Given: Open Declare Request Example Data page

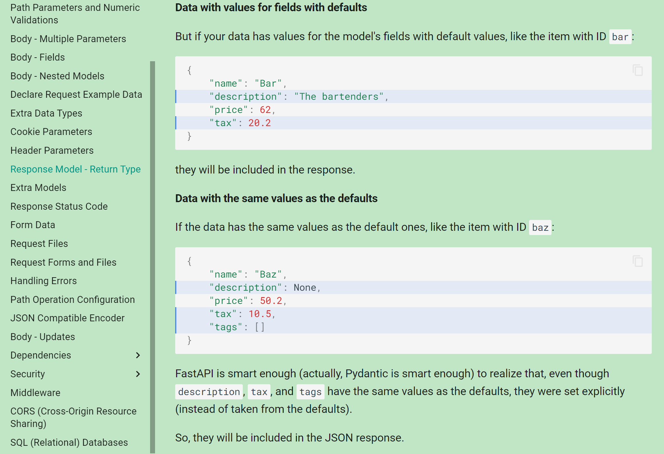Looking at the screenshot, I should [76, 94].
